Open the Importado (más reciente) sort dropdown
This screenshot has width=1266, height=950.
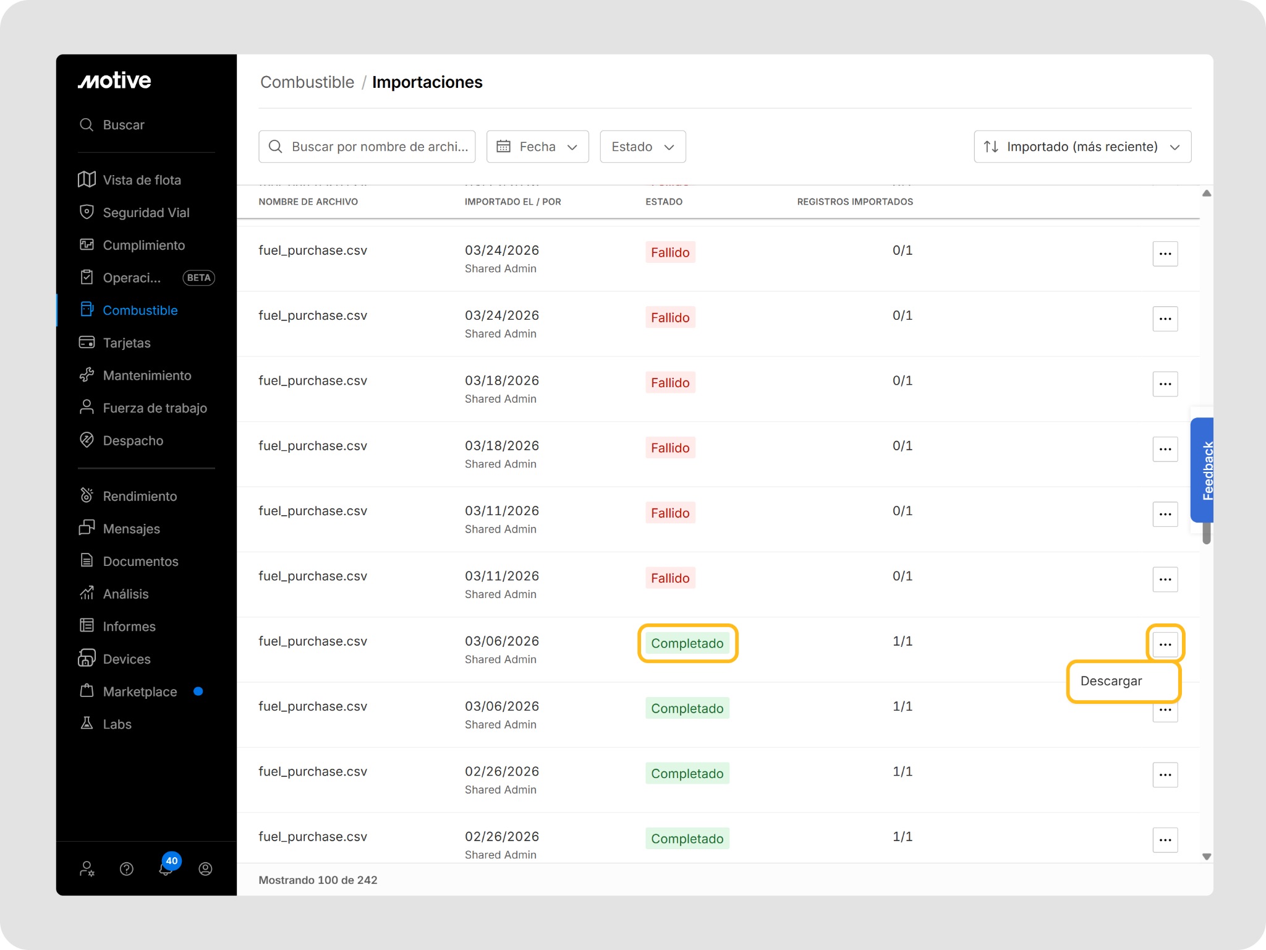point(1082,147)
